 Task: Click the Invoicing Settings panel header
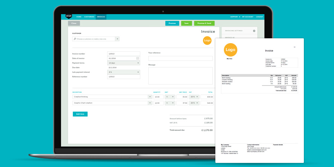click(x=240, y=30)
